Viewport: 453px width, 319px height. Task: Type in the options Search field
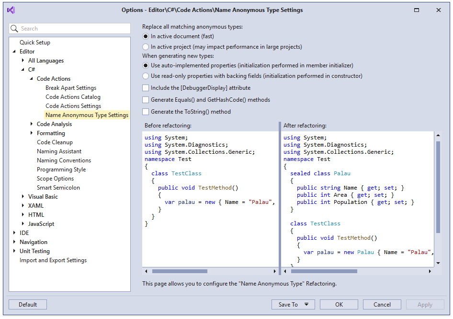coord(72,29)
